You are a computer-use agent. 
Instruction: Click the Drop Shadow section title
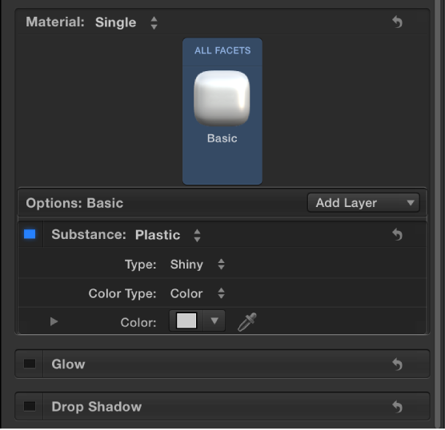point(97,407)
